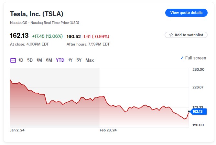
Task: Show the 5Y chart range
Action: tap(79, 60)
